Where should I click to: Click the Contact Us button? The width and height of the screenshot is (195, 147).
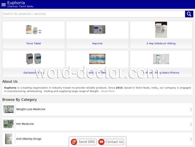[x=111, y=142]
